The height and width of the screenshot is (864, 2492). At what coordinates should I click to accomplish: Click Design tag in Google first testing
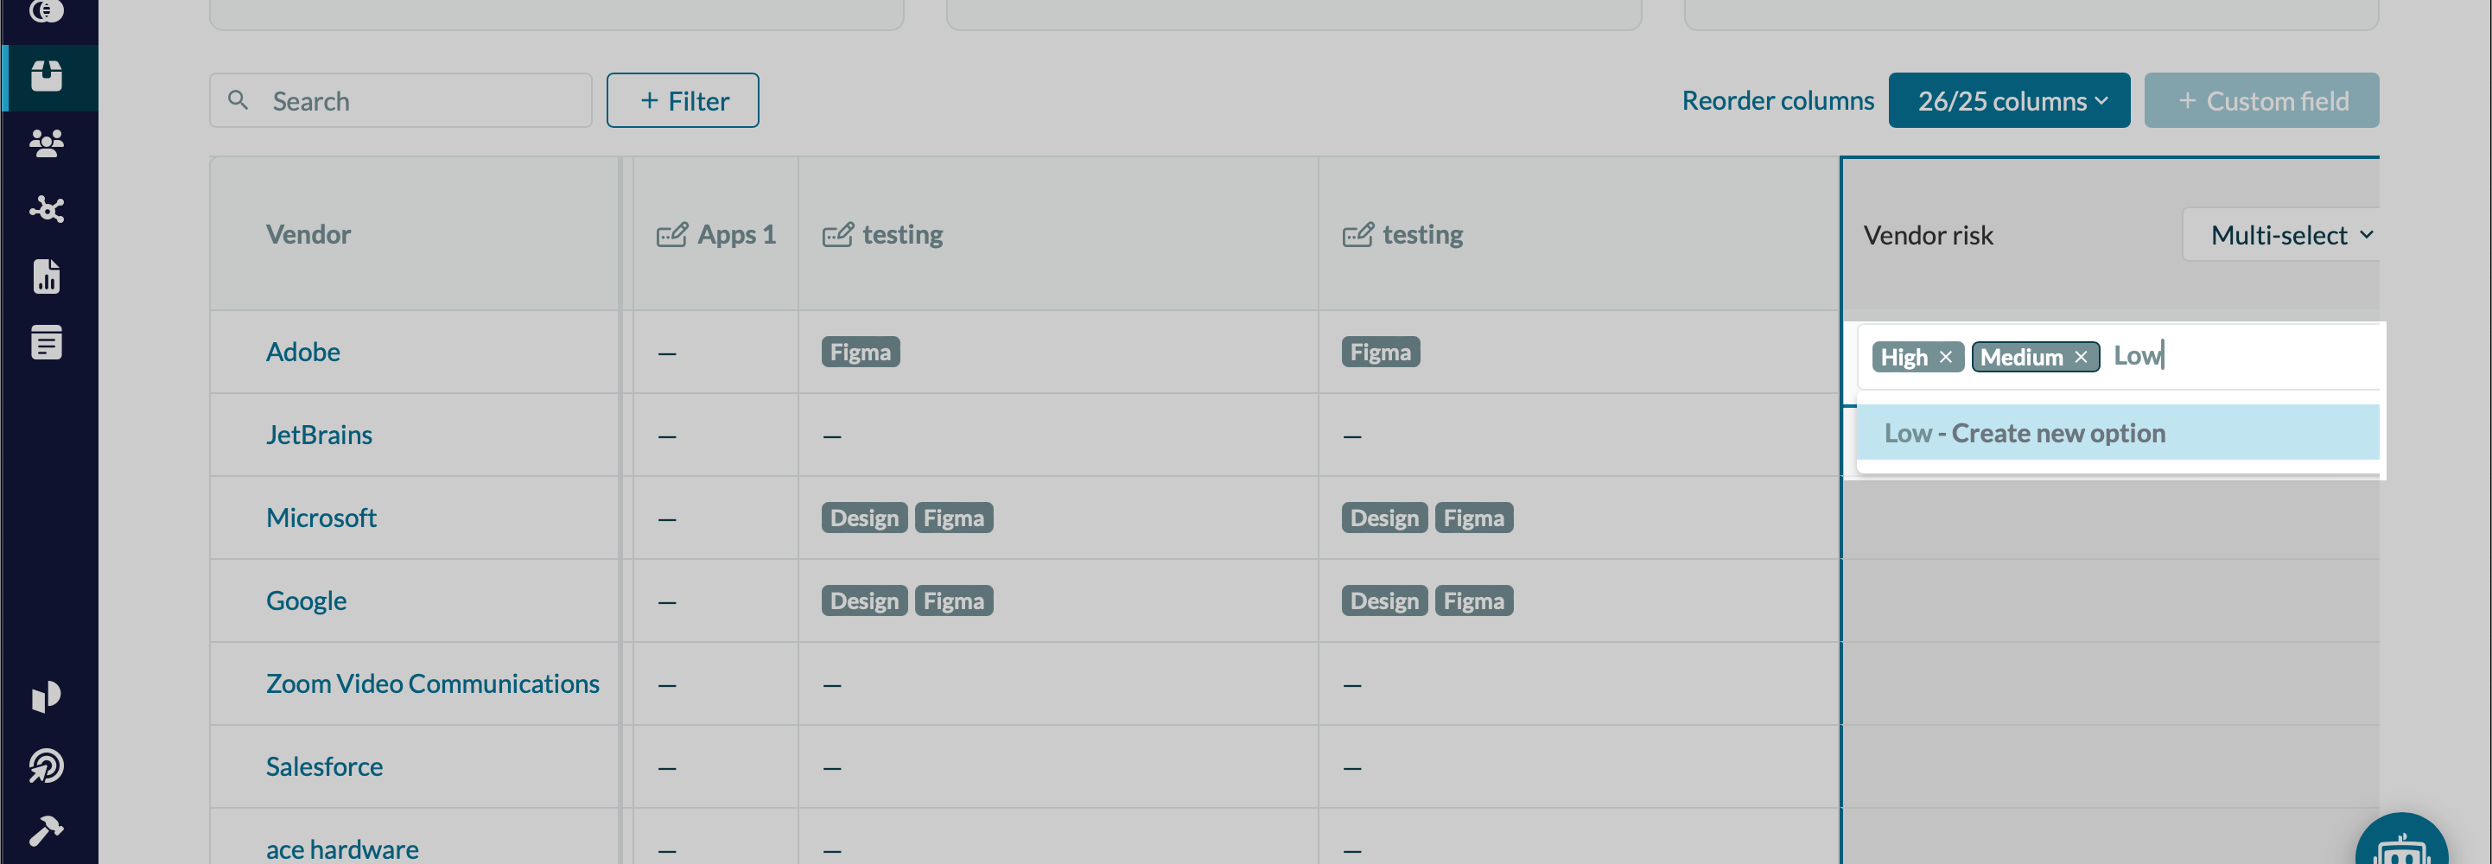tap(864, 600)
